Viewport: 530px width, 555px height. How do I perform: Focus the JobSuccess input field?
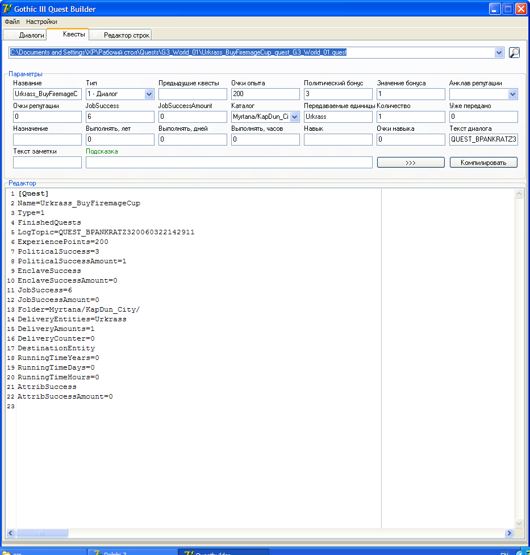coord(120,117)
